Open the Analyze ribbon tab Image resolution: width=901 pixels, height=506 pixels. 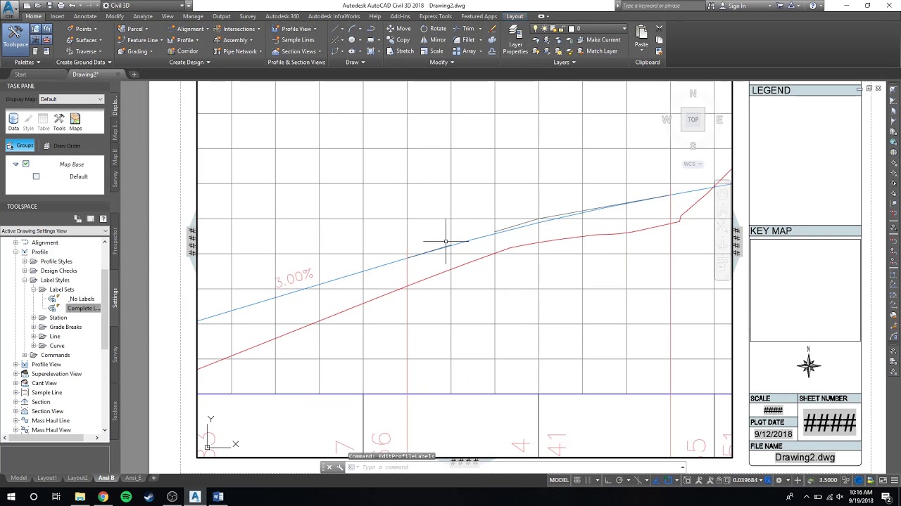[143, 16]
